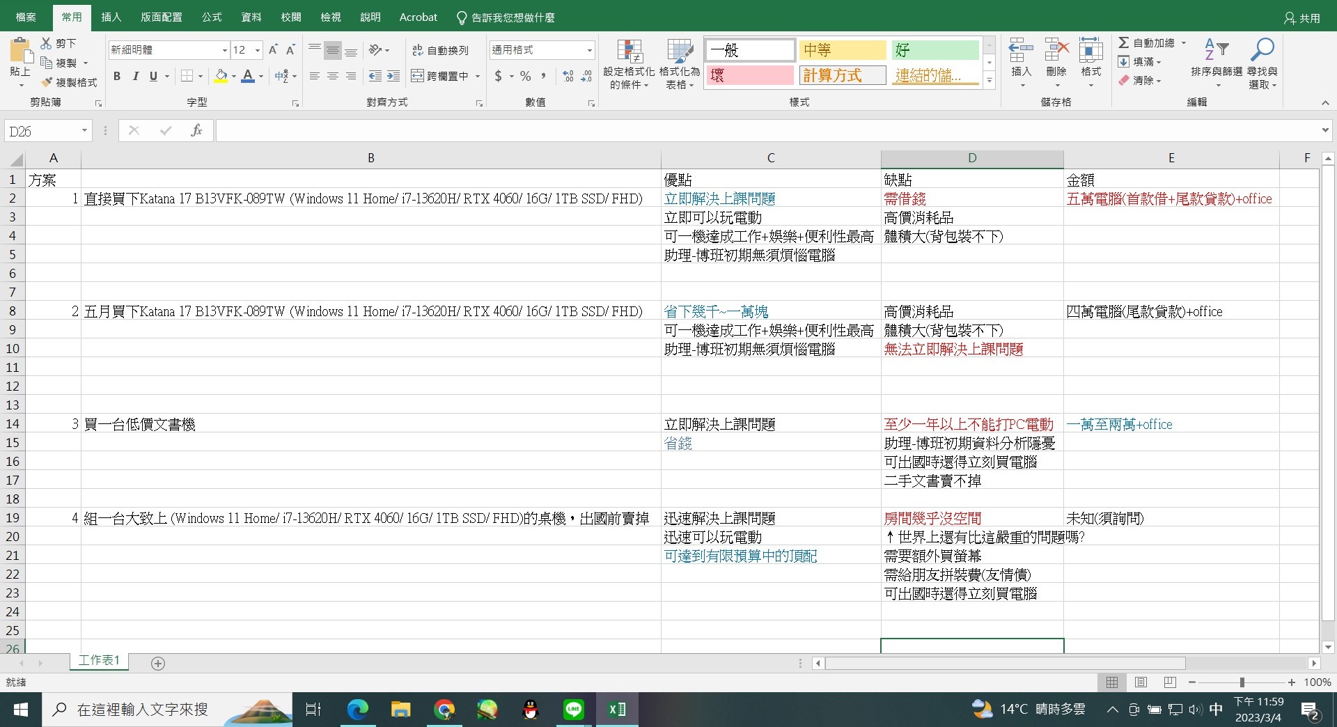The width and height of the screenshot is (1337, 727).
Task: Apply comma style number format
Action: tap(543, 76)
